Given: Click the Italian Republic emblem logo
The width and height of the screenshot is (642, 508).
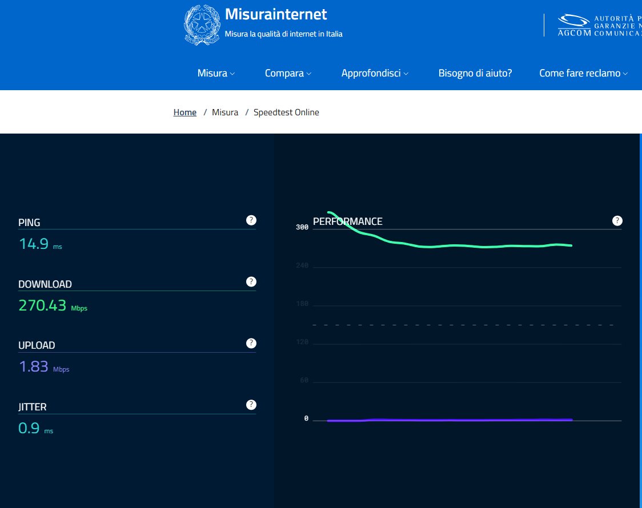Looking at the screenshot, I should tap(202, 24).
